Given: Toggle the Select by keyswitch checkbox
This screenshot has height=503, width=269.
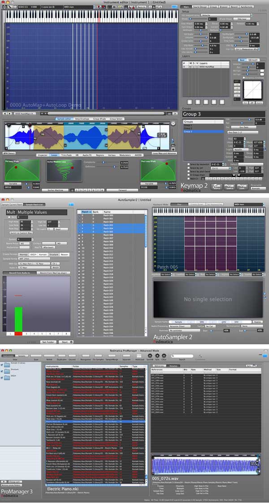Looking at the screenshot, I should tap(188, 164).
